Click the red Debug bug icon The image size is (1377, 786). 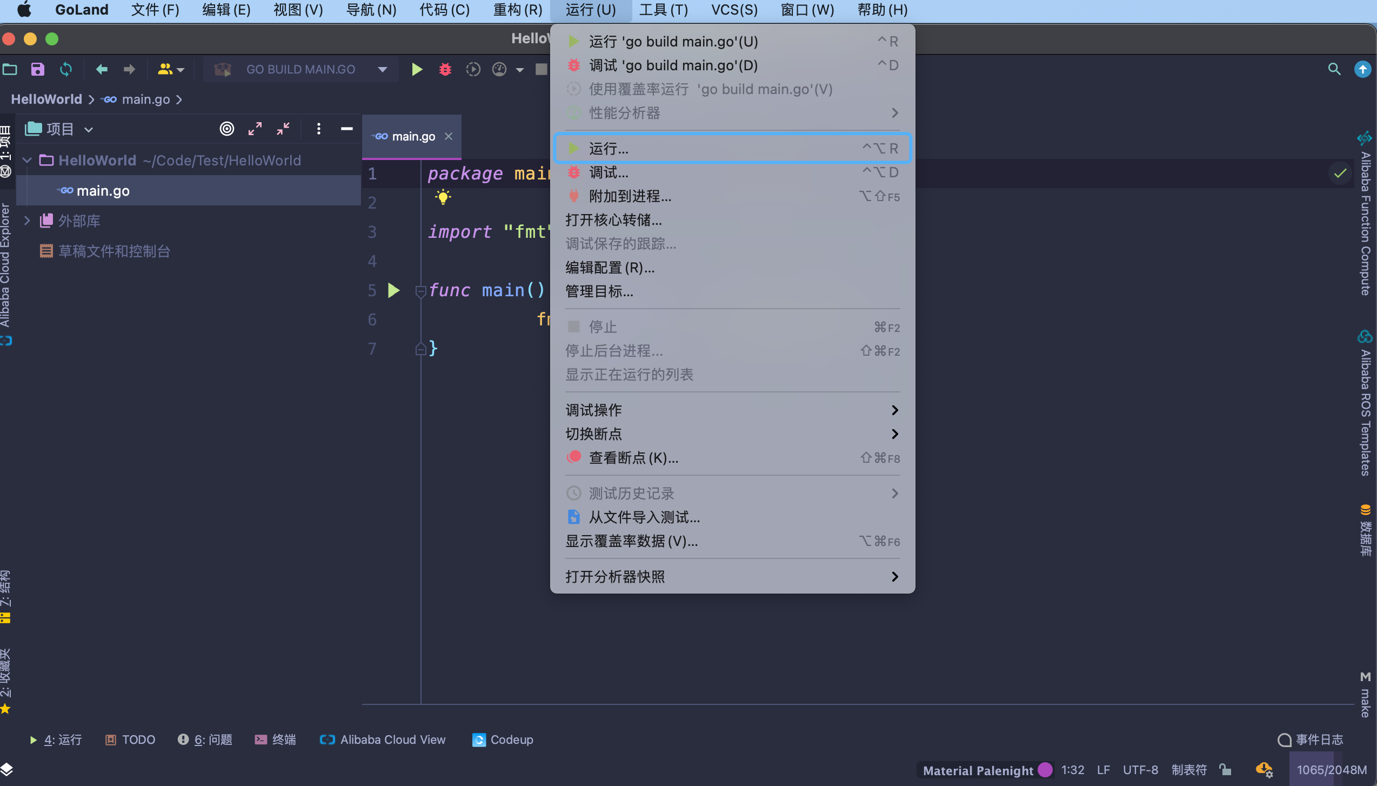445,69
